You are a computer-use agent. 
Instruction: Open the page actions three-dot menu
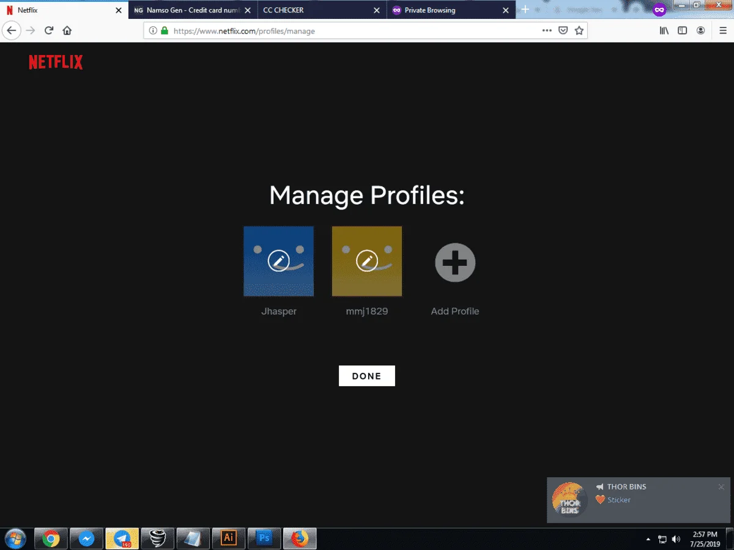coord(547,31)
